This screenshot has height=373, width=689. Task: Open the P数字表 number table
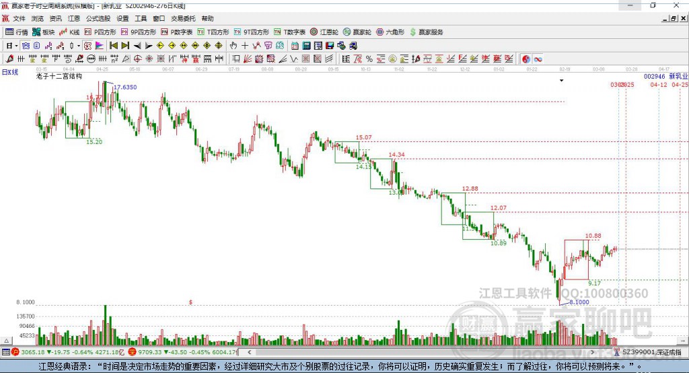[x=177, y=32]
